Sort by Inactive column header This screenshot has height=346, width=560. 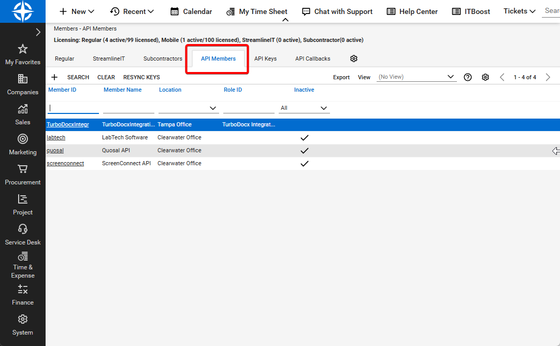click(304, 90)
